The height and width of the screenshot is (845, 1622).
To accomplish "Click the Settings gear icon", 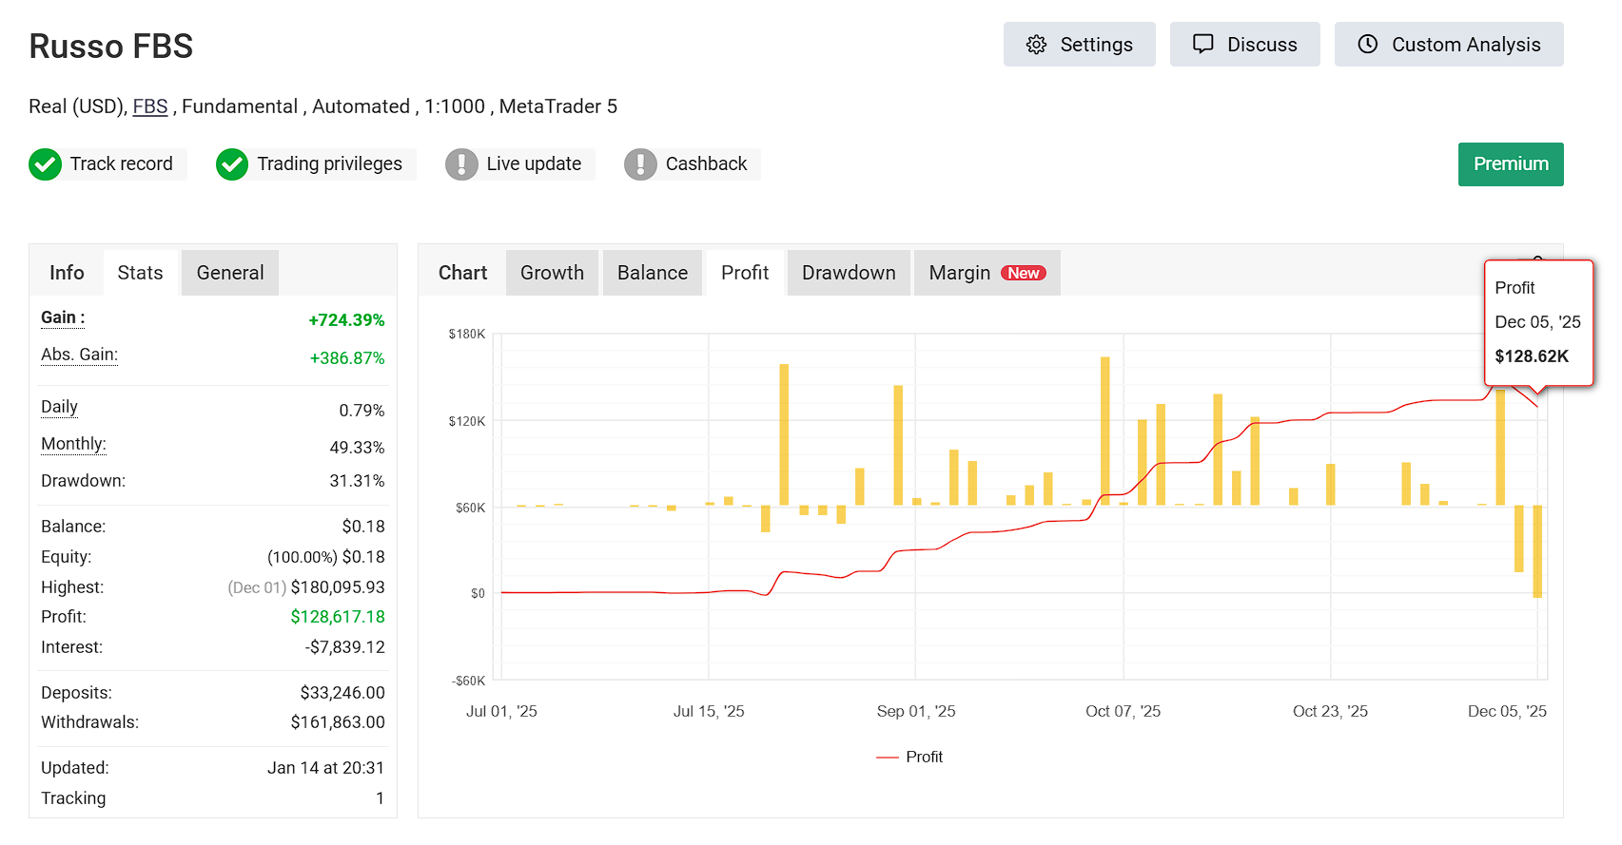I will click(x=1036, y=45).
